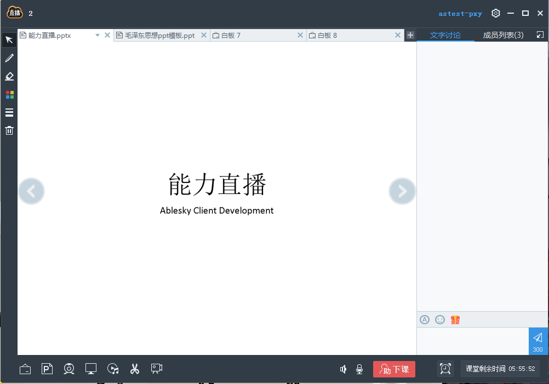Image resolution: width=549 pixels, height=384 pixels.
Task: Expand the 能力直播.pptx tab dropdown arrow
Action: pos(98,35)
